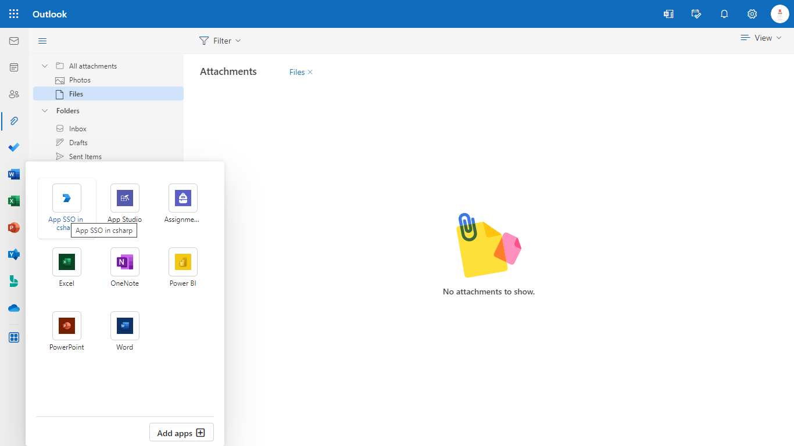This screenshot has height=446, width=794.
Task: Launch PowerPoint from the left rail
Action: [14, 228]
